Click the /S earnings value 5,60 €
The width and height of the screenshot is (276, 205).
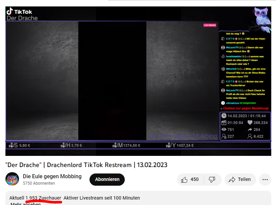click(25, 145)
